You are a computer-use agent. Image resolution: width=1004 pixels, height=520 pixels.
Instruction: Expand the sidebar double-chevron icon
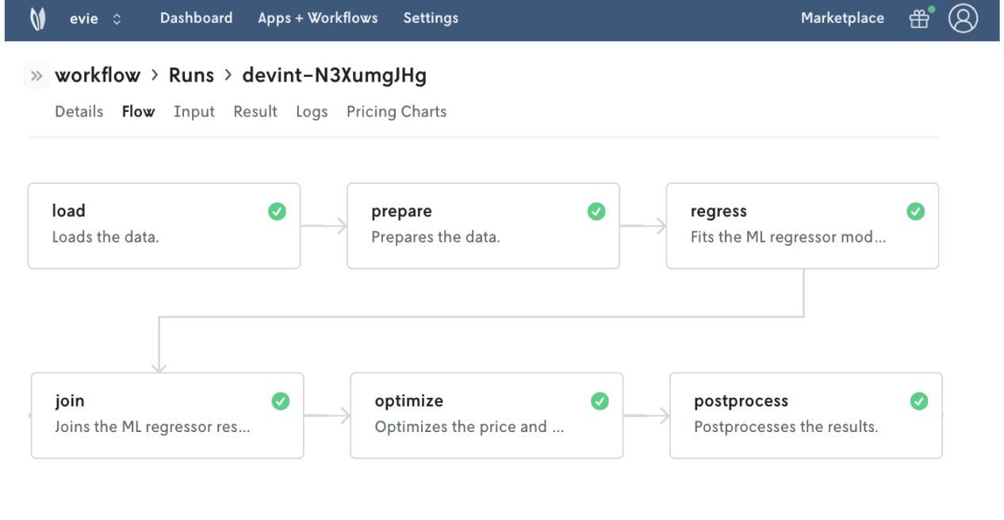36,76
